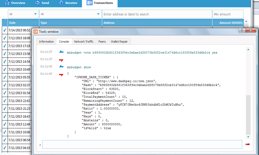Click the console command input field
259x155 pixels.
click(x=142, y=145)
